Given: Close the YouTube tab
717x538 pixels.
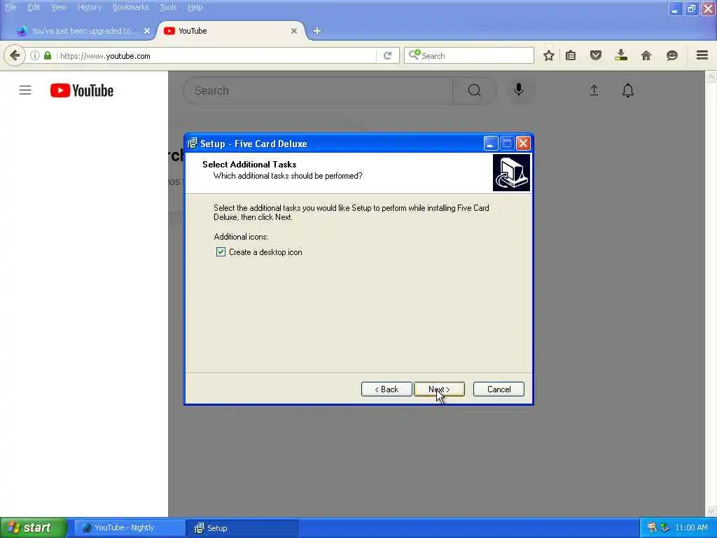Looking at the screenshot, I should [x=294, y=31].
